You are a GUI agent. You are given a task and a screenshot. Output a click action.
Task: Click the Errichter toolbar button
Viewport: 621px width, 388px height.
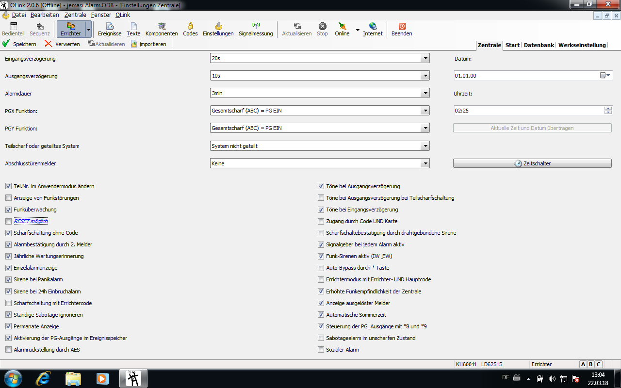point(71,29)
